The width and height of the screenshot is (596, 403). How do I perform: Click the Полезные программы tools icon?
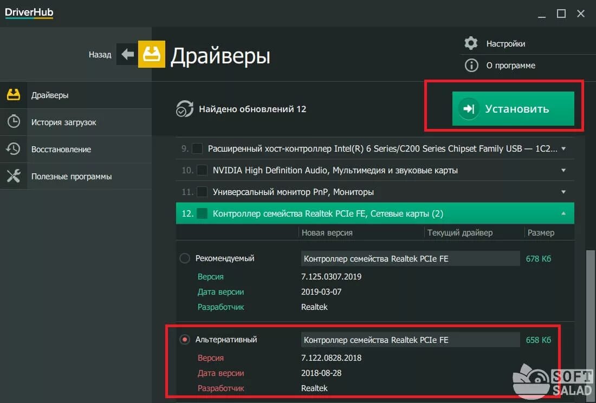click(14, 176)
